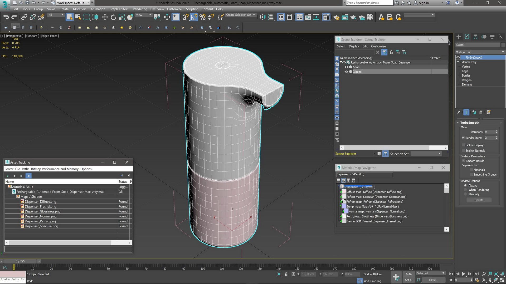The width and height of the screenshot is (506, 284).
Task: Collapse the Editable Poly sub-object tree
Action: click(458, 62)
